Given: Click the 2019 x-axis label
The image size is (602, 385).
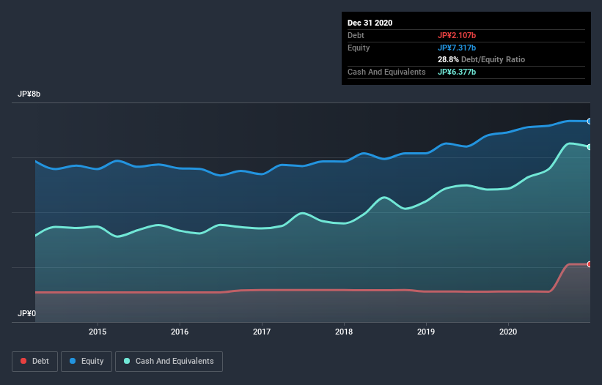Looking at the screenshot, I should click(x=426, y=332).
